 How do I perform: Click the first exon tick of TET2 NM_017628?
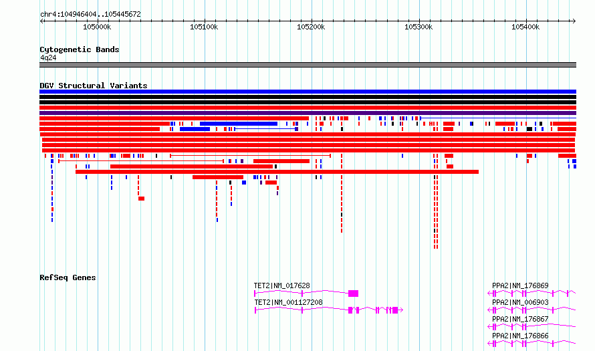(x=255, y=294)
